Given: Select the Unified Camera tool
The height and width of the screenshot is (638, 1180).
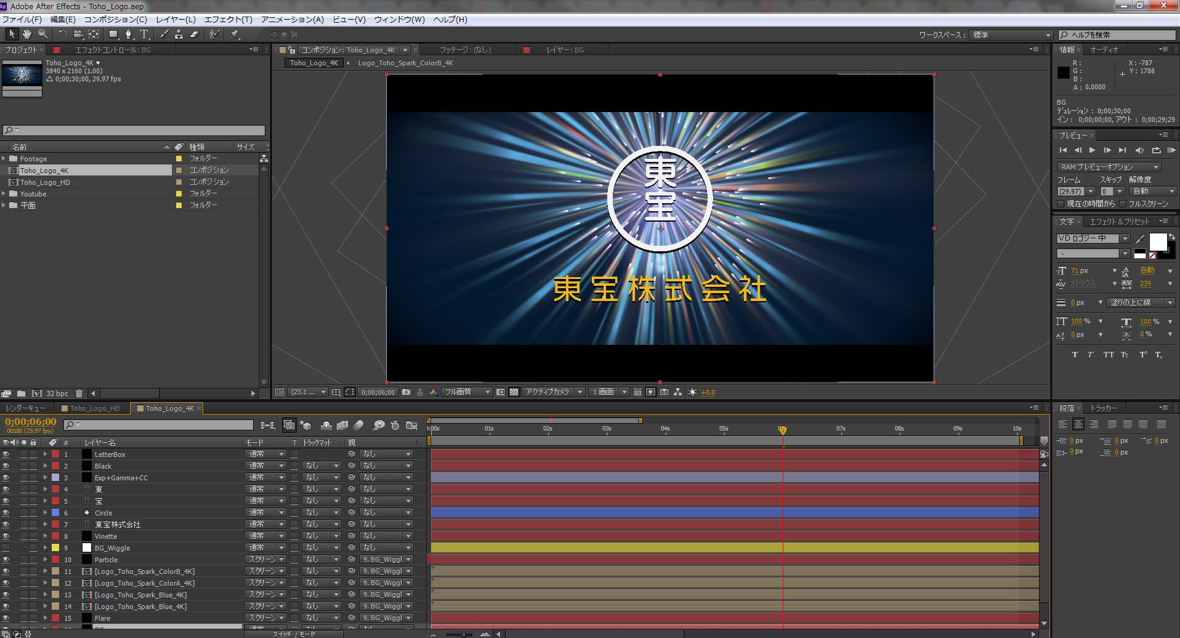Looking at the screenshot, I should pyautogui.click(x=78, y=34).
